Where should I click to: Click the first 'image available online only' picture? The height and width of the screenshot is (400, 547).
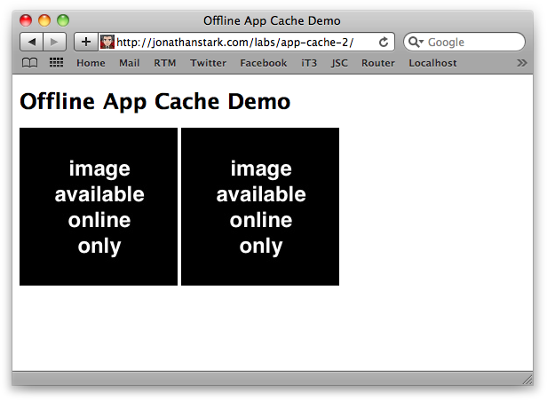coord(99,207)
